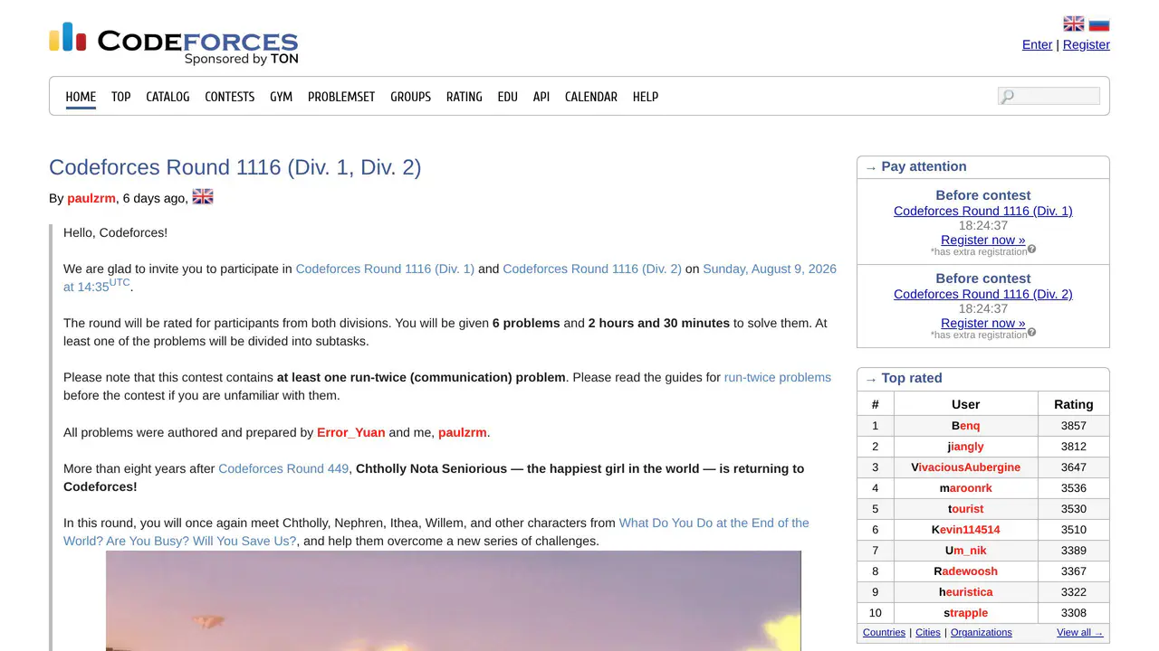View all top rated users
This screenshot has height=651, width=1159.
(x=1080, y=632)
